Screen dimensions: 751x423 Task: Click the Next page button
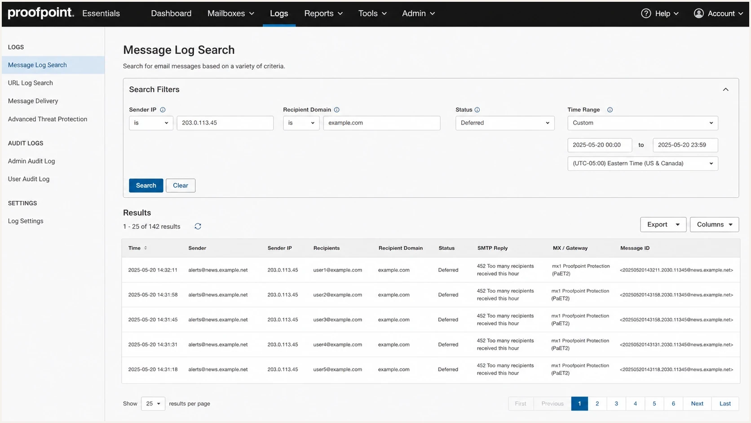[x=697, y=404]
